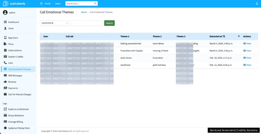Screen dimensions: 261x134
Task: Click the 'grief and loss' cell
Action: [x=159, y=65]
